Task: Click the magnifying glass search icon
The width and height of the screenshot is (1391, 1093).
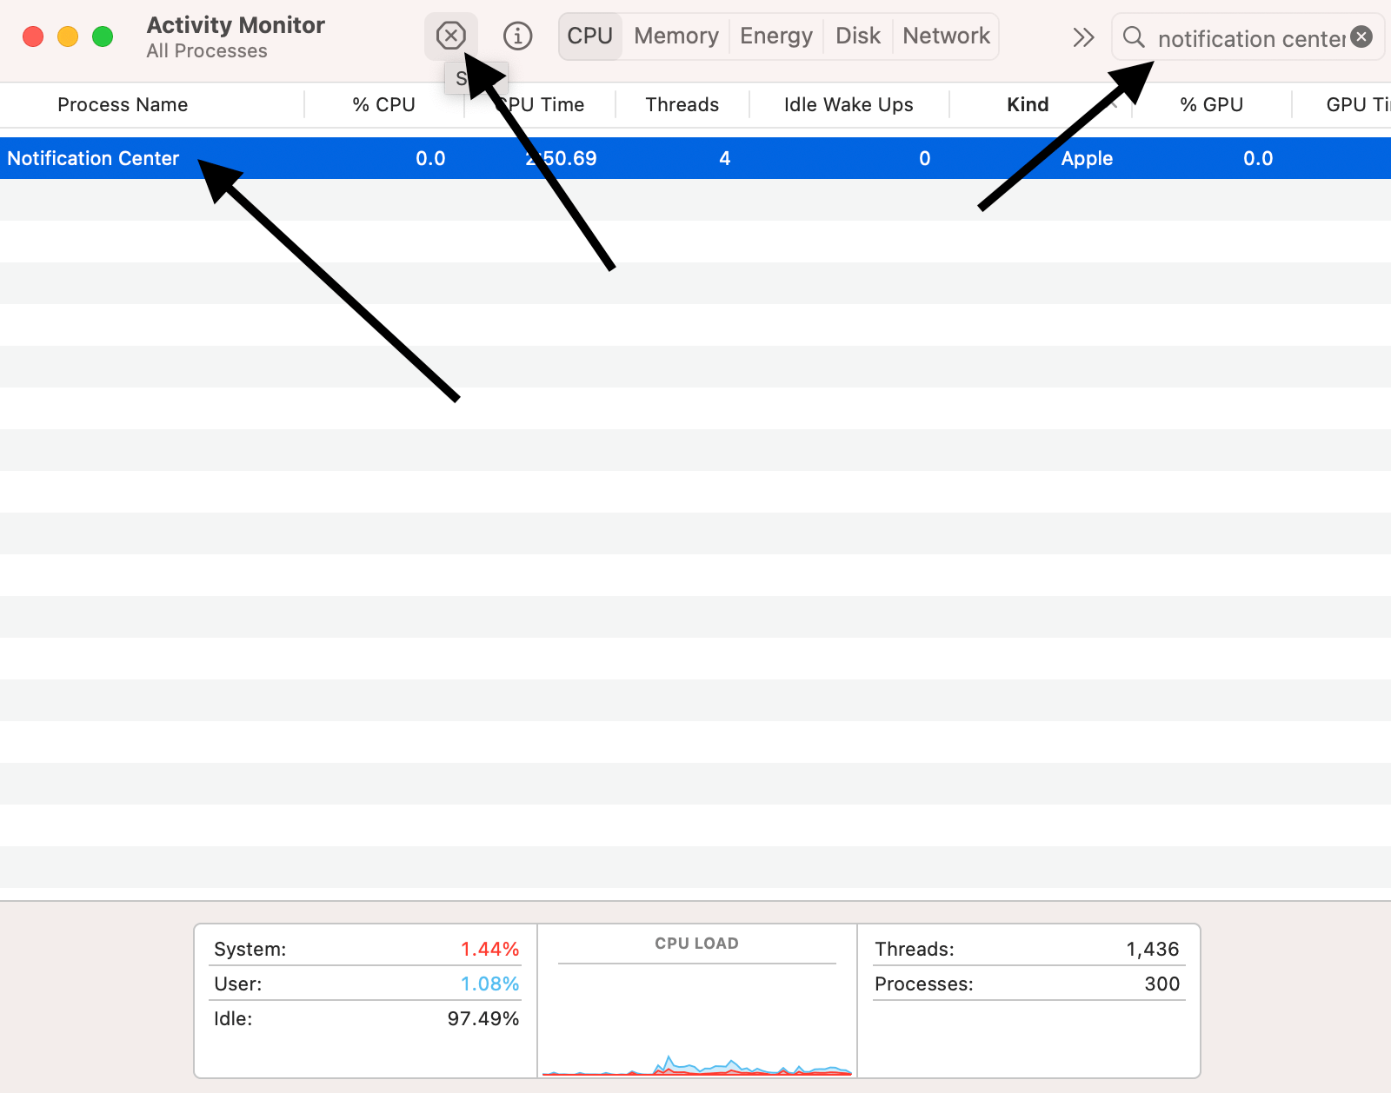Action: 1133,36
